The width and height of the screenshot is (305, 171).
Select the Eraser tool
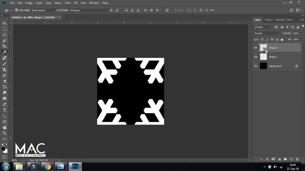4,81
